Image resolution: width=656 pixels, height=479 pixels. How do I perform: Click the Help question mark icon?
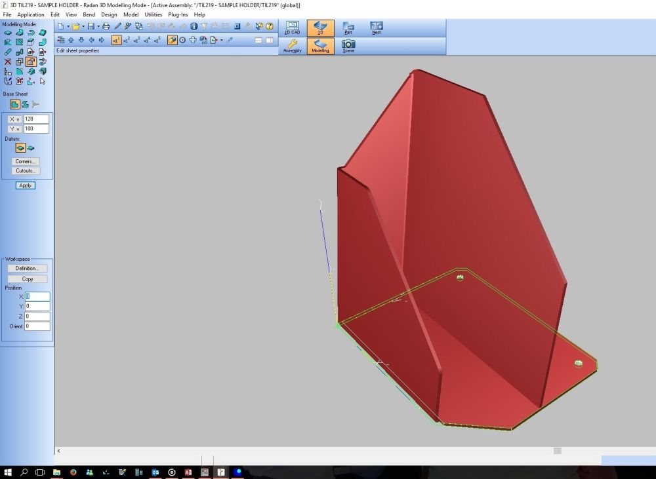click(270, 27)
